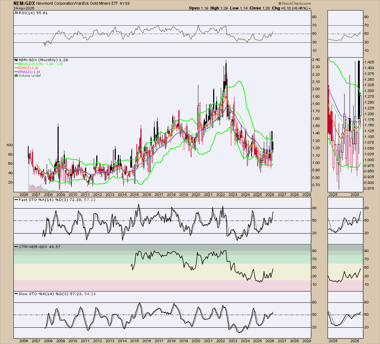
Task: Click the 2019 label on bottom Slow STO time axis
Action: (184, 341)
